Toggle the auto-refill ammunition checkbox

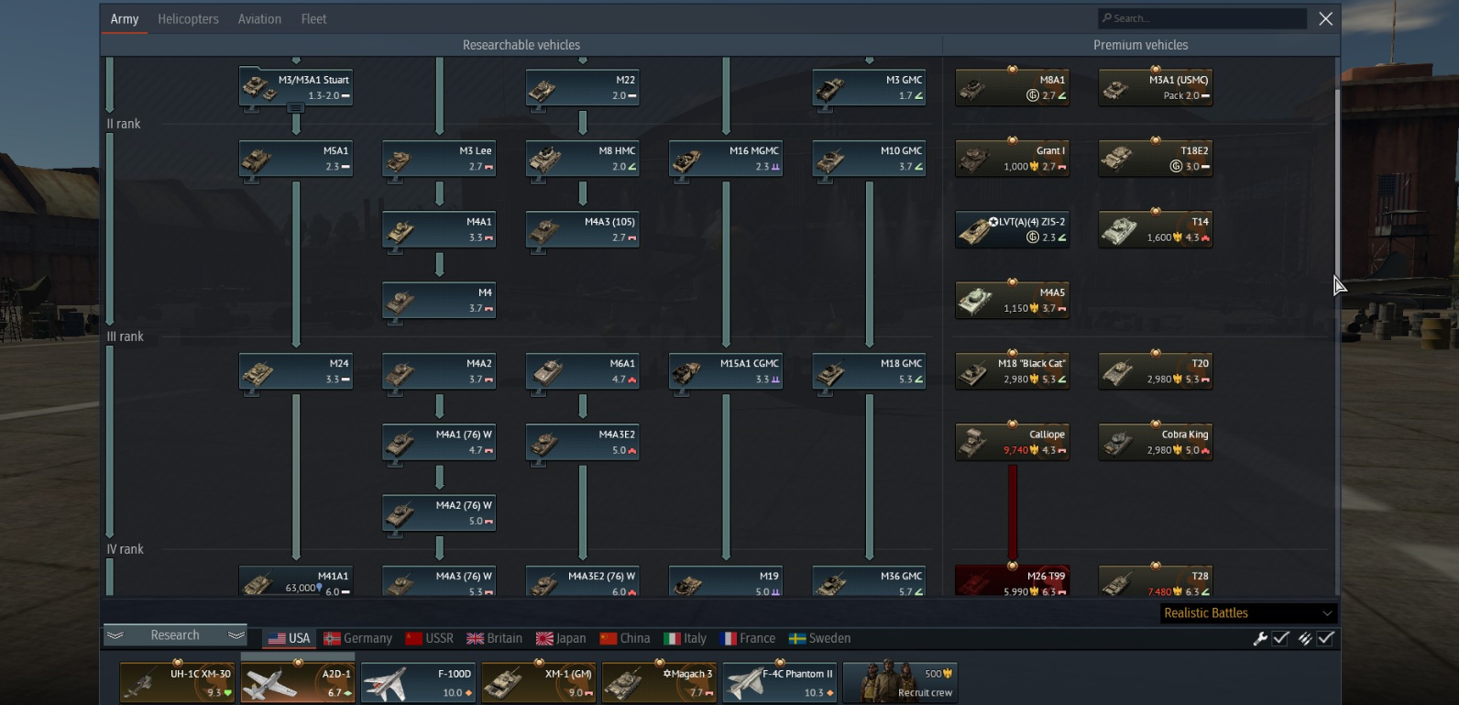pyautogui.click(x=1325, y=638)
